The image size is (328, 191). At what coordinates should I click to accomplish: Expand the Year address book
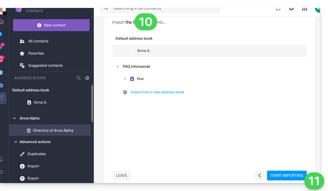(125, 79)
